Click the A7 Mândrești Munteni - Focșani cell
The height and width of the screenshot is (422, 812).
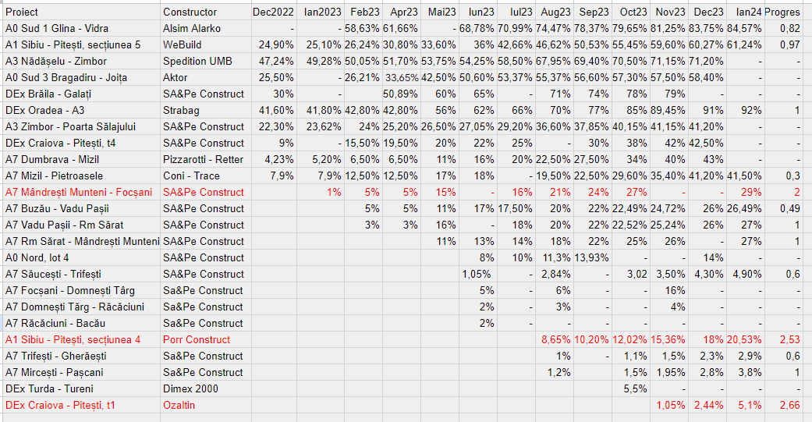tap(79, 193)
